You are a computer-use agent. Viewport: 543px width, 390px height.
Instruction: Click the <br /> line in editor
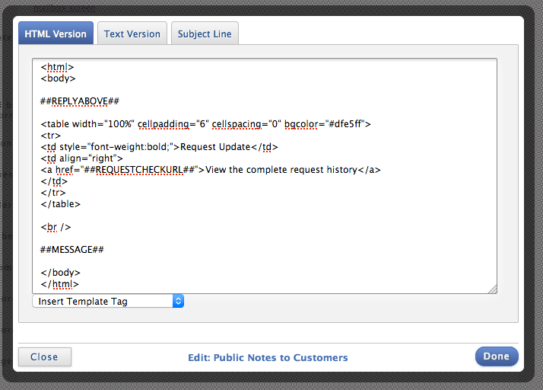[x=56, y=227]
